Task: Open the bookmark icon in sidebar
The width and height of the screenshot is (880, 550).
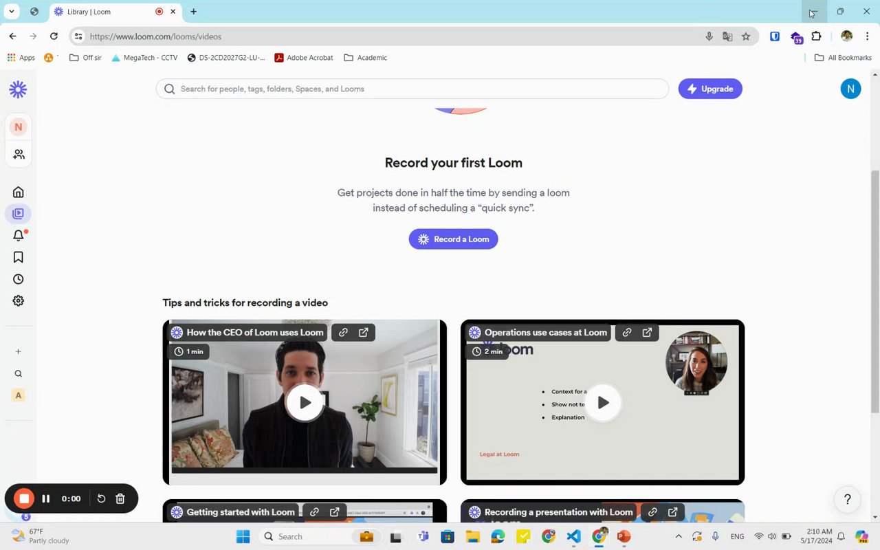Action: [x=19, y=257]
